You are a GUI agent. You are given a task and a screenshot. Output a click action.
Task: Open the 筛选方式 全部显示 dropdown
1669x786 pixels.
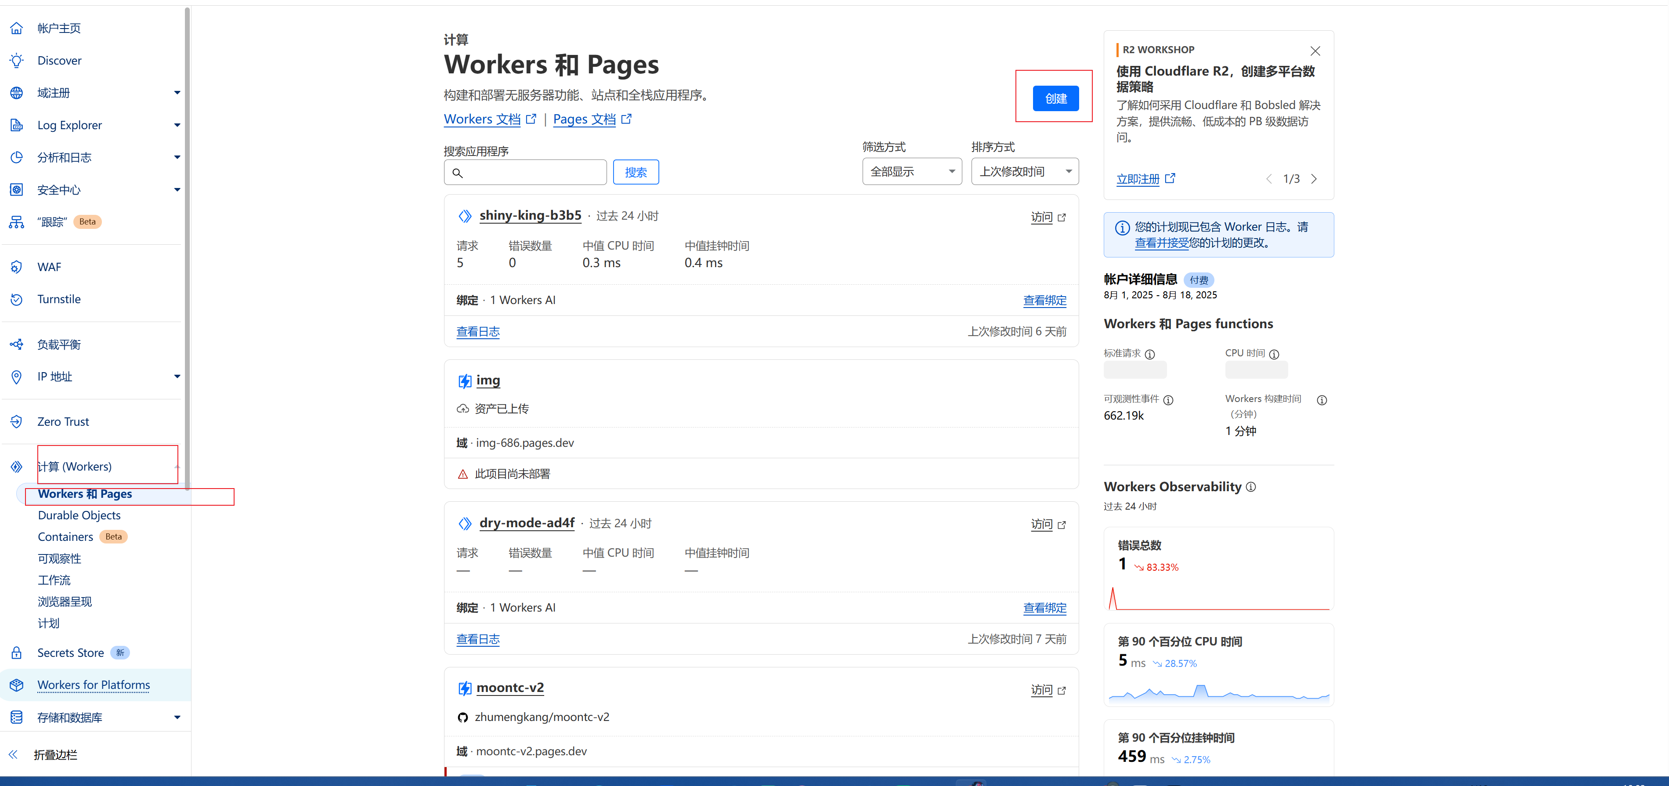[x=912, y=172]
